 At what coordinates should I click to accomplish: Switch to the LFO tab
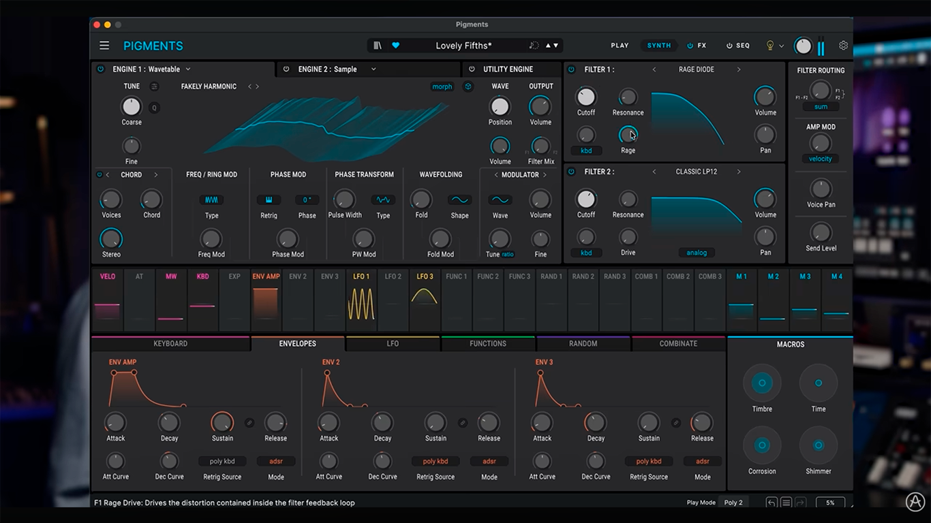(393, 344)
